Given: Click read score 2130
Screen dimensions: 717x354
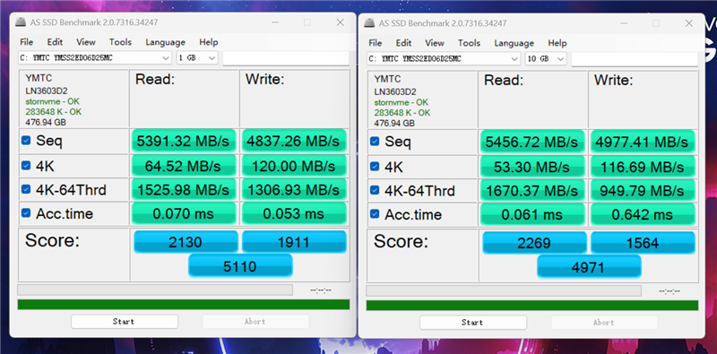Looking at the screenshot, I should [x=186, y=241].
